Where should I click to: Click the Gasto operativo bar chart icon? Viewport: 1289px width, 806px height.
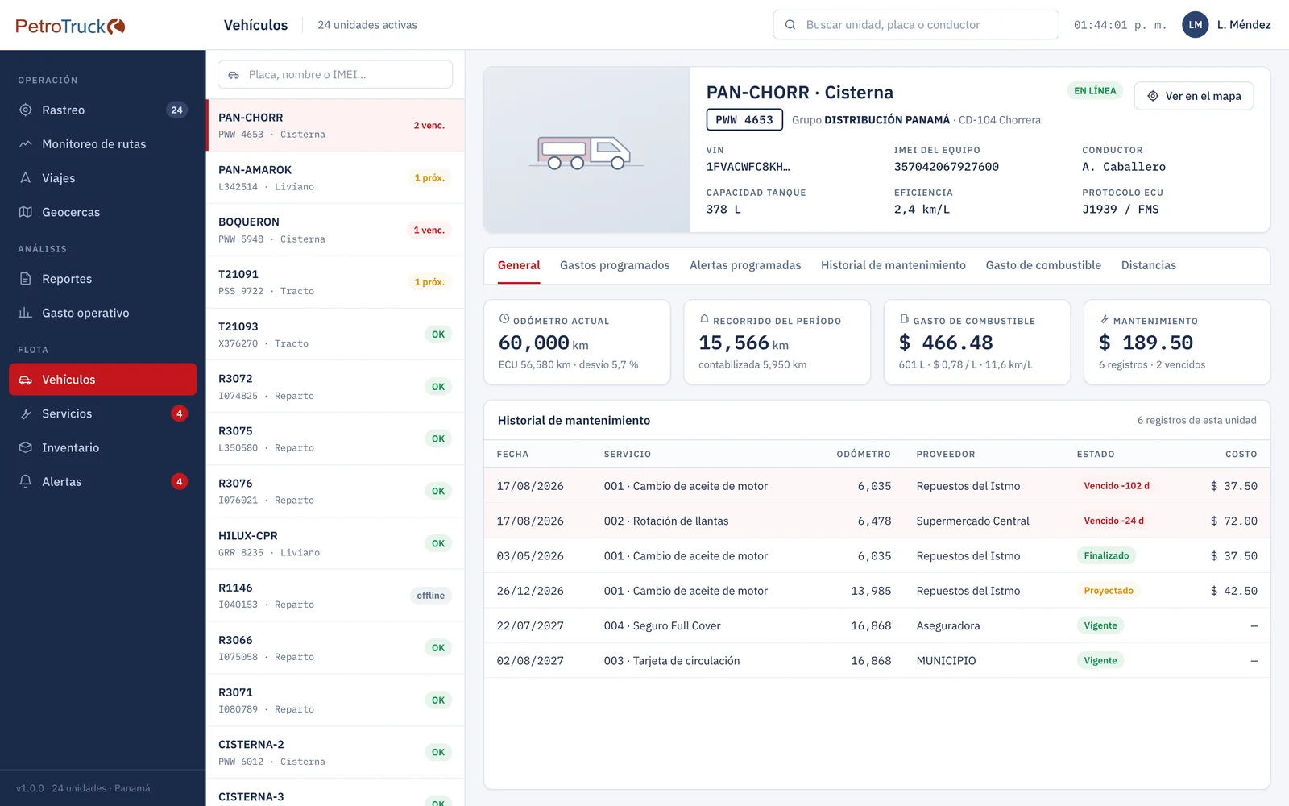click(26, 313)
